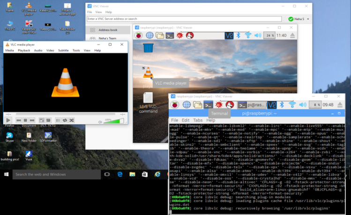The height and width of the screenshot is (215, 351).
Task: Stop playback in VLC
Action: click(x=25, y=120)
